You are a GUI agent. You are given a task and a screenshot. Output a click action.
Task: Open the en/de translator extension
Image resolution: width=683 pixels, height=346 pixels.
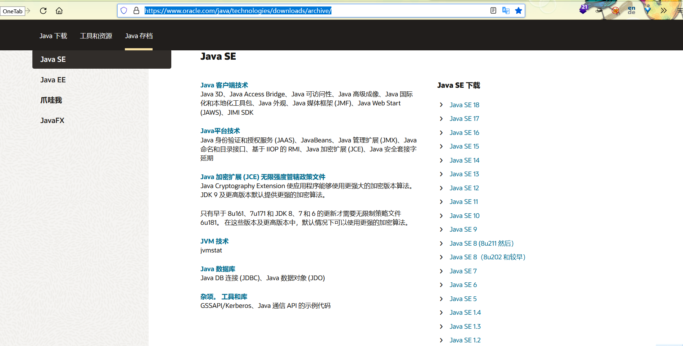point(632,10)
